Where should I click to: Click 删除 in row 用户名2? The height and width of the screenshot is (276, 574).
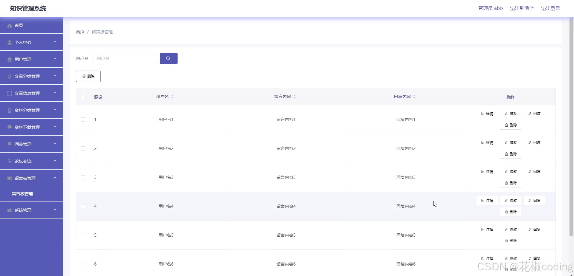[511, 154]
